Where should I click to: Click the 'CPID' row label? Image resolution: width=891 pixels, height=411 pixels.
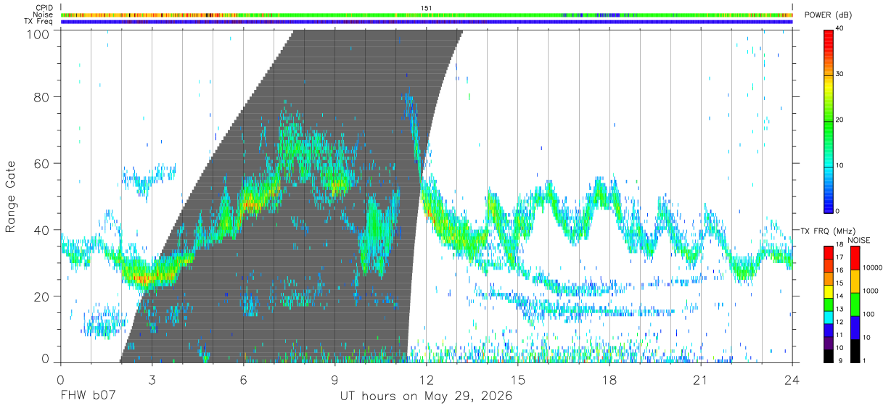click(44, 8)
